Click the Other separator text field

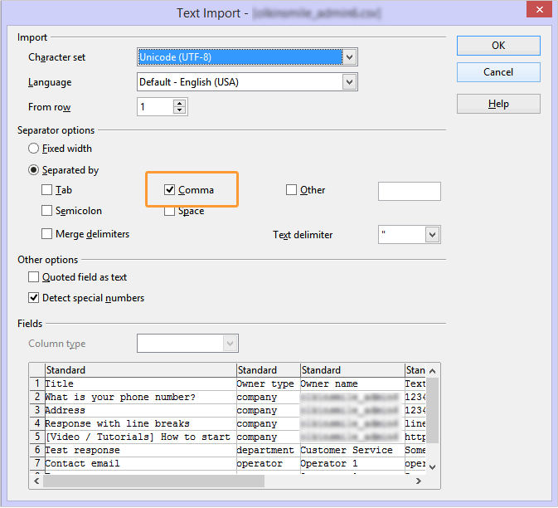(410, 191)
